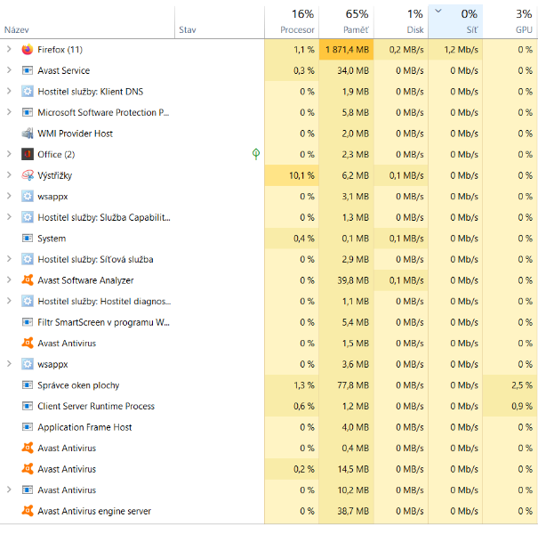Click the Avast Software Analyzer orange icon
538x534 pixels.
28,280
